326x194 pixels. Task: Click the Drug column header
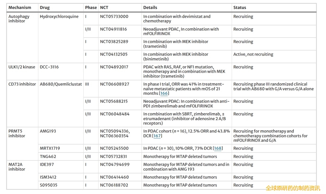[45, 8]
